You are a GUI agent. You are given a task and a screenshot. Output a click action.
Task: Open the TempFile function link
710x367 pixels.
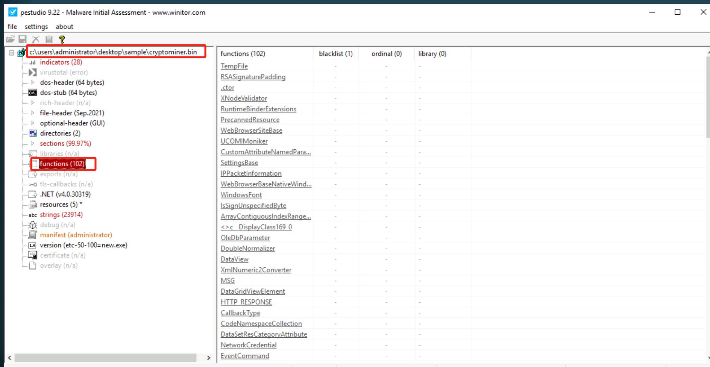click(x=234, y=66)
